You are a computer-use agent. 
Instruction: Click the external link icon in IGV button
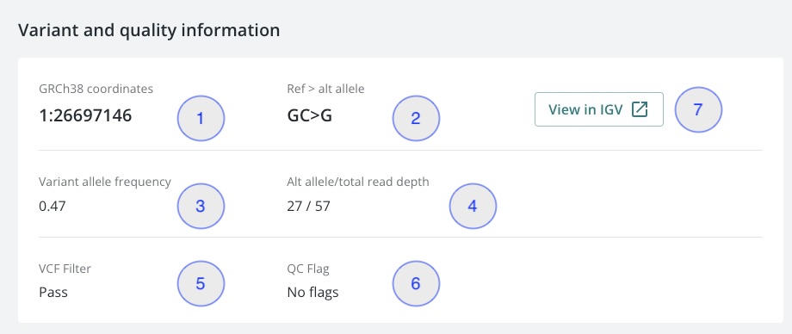coord(640,109)
